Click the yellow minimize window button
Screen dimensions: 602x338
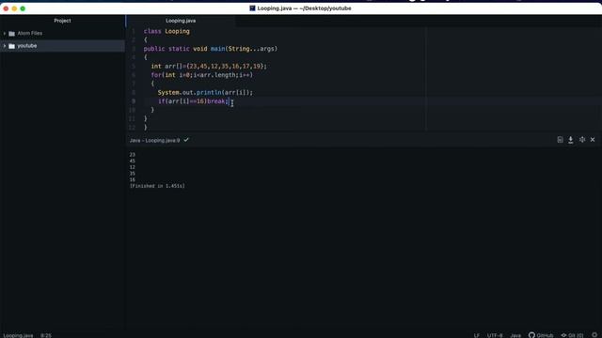click(14, 8)
